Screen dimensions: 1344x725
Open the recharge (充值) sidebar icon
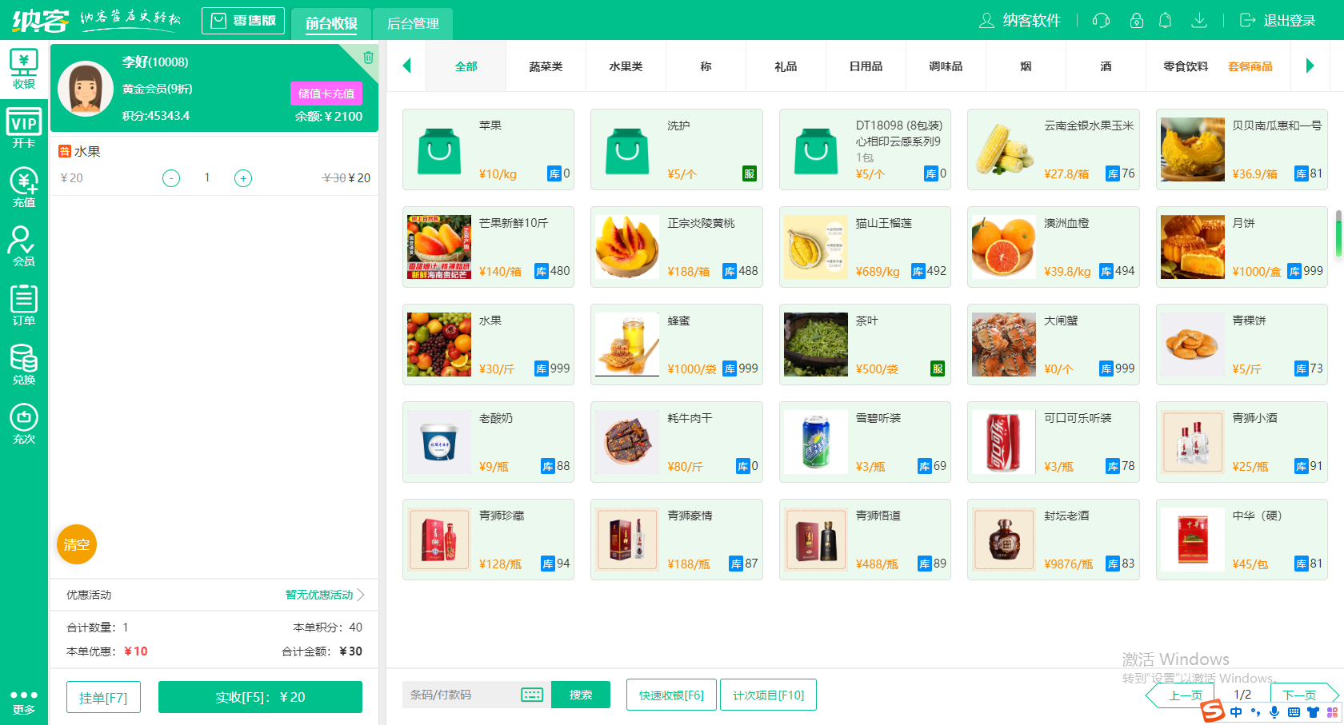click(x=24, y=187)
